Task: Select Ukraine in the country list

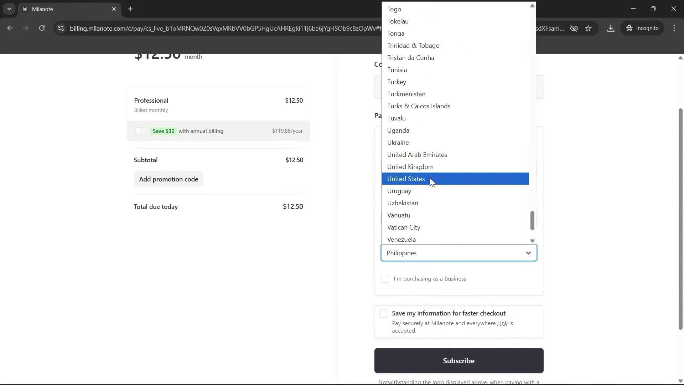Action: [x=398, y=142]
